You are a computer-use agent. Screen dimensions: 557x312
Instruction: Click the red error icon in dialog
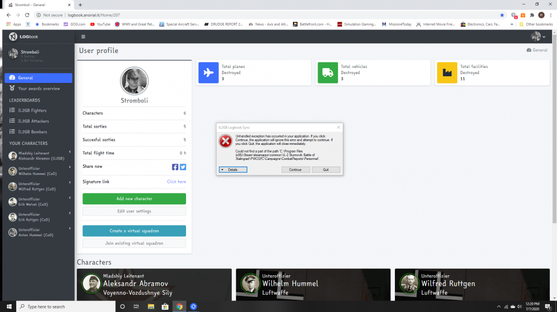tap(226, 141)
